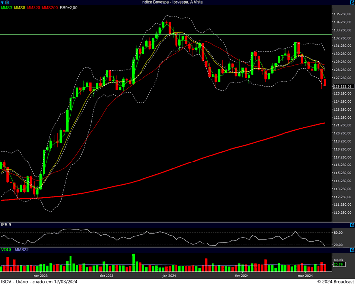Click the 'jan 2024' date axis label
The width and height of the screenshot is (355, 284).
170,276
